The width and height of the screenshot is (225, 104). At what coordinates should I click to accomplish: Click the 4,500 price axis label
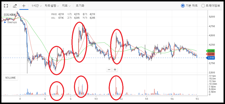click(212, 36)
